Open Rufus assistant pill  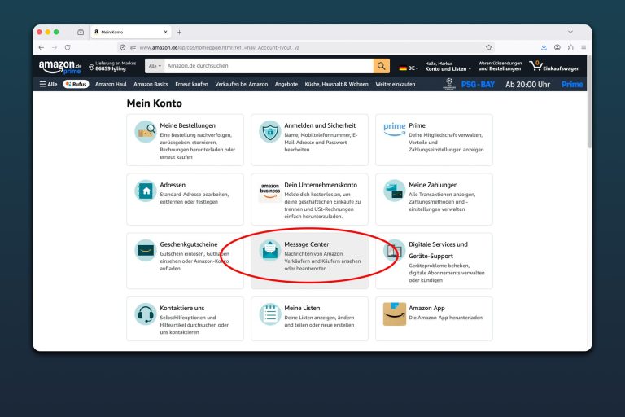pos(76,84)
